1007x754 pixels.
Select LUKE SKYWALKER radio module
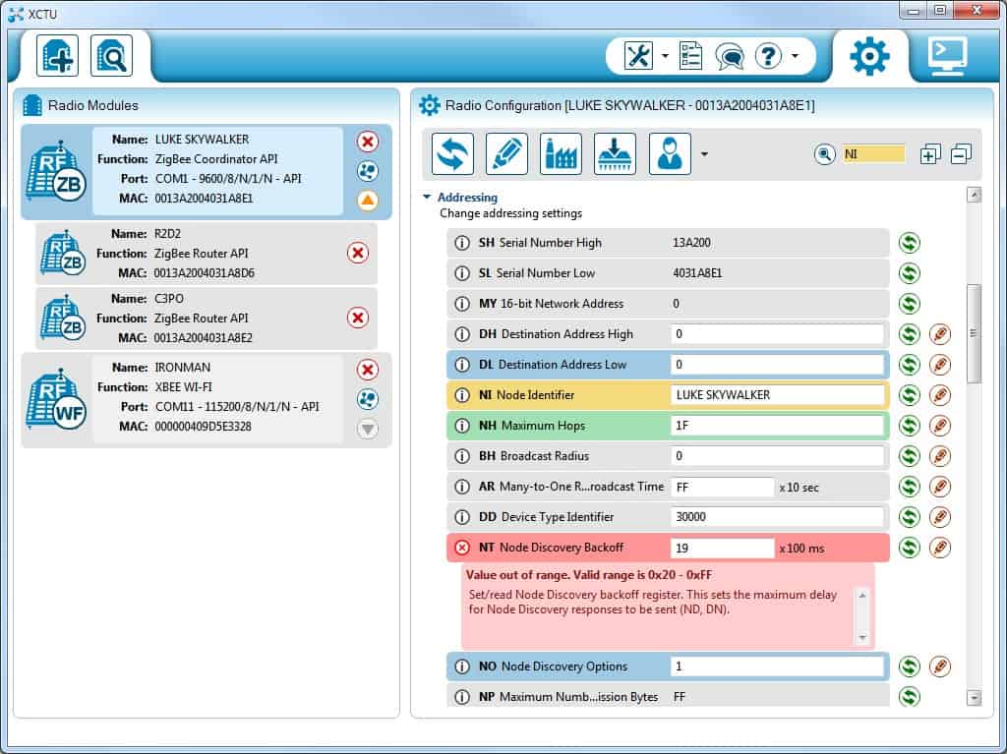pos(207,171)
